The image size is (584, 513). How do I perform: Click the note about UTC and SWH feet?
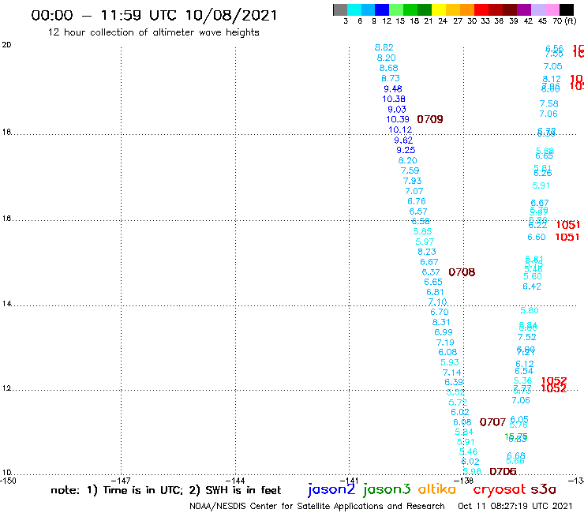pyautogui.click(x=166, y=490)
